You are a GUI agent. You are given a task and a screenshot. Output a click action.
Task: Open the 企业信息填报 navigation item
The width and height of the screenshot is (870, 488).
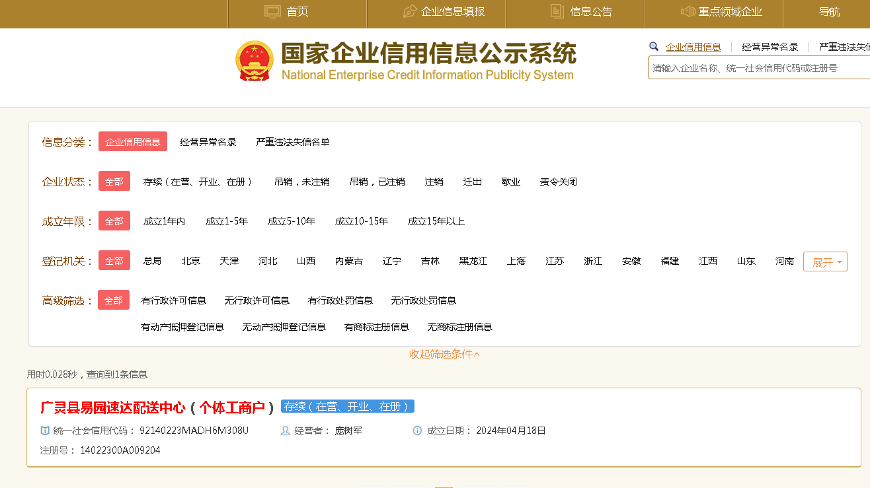point(453,12)
